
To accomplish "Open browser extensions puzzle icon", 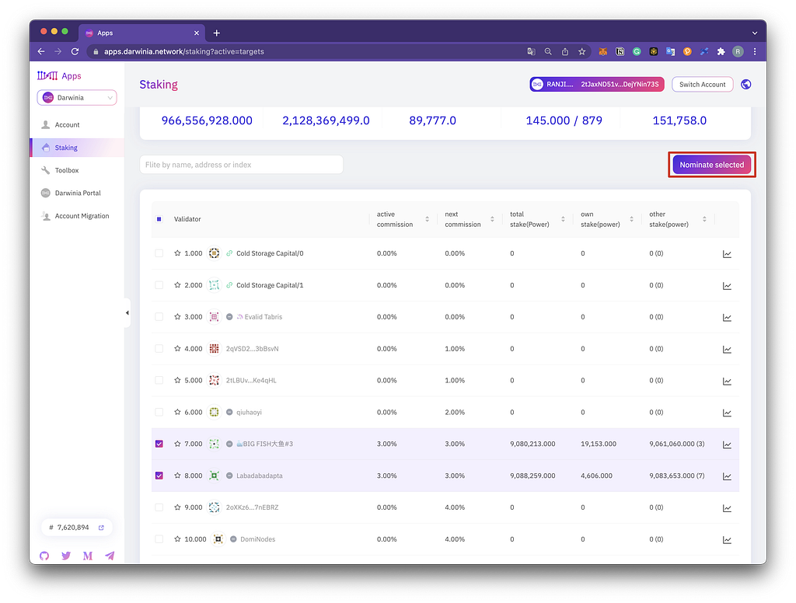I will pyautogui.click(x=721, y=51).
